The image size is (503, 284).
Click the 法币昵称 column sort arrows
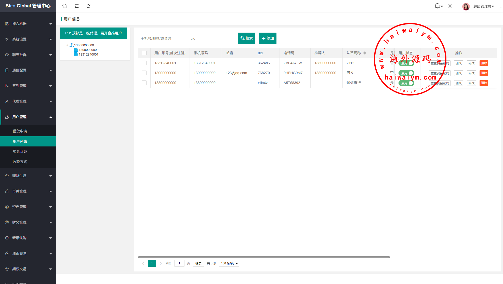365,53
